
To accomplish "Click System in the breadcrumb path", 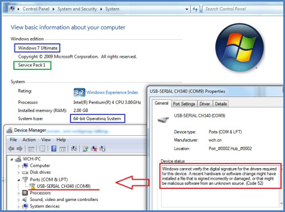I will (112, 9).
